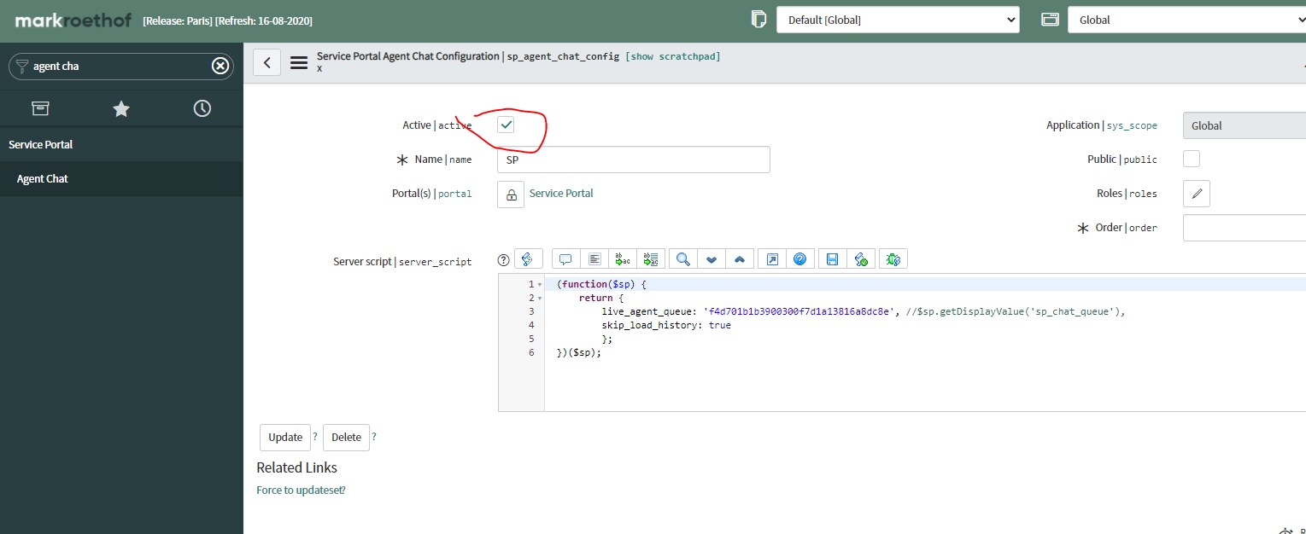
Task: Unlock the Portal(s) field lock icon
Action: [x=511, y=194]
